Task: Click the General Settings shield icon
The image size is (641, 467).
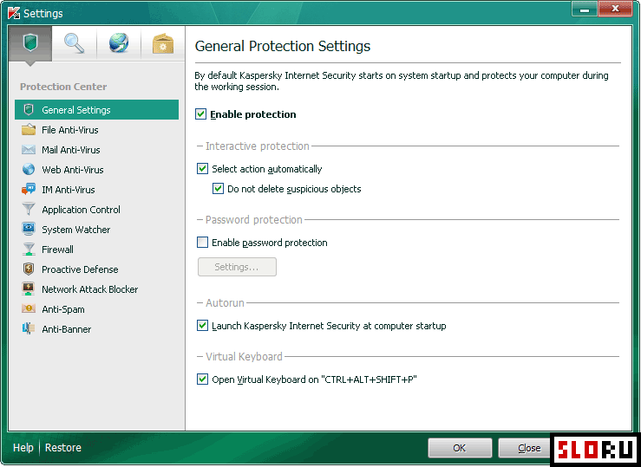Action: tap(29, 109)
